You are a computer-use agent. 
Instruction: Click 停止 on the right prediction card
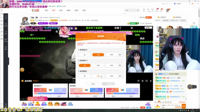pos(114,96)
